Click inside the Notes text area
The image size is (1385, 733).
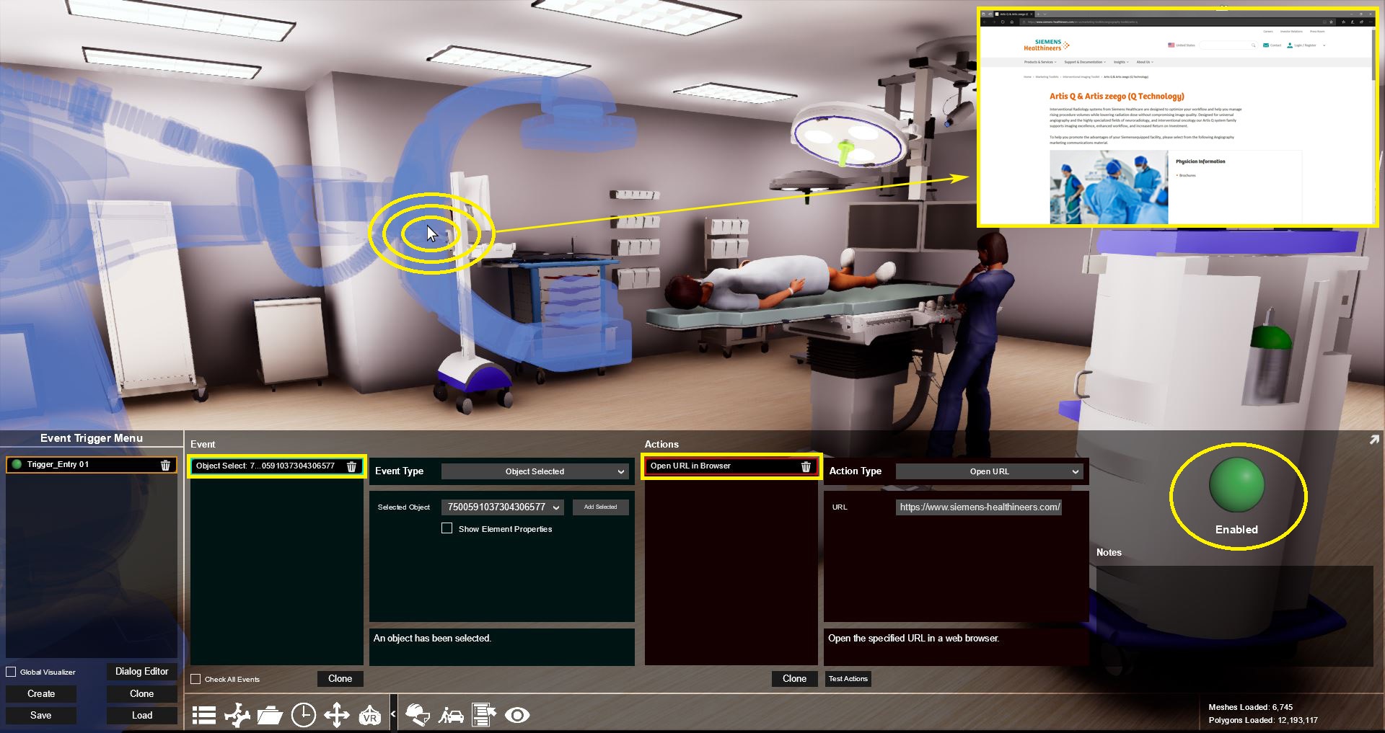1234,616
